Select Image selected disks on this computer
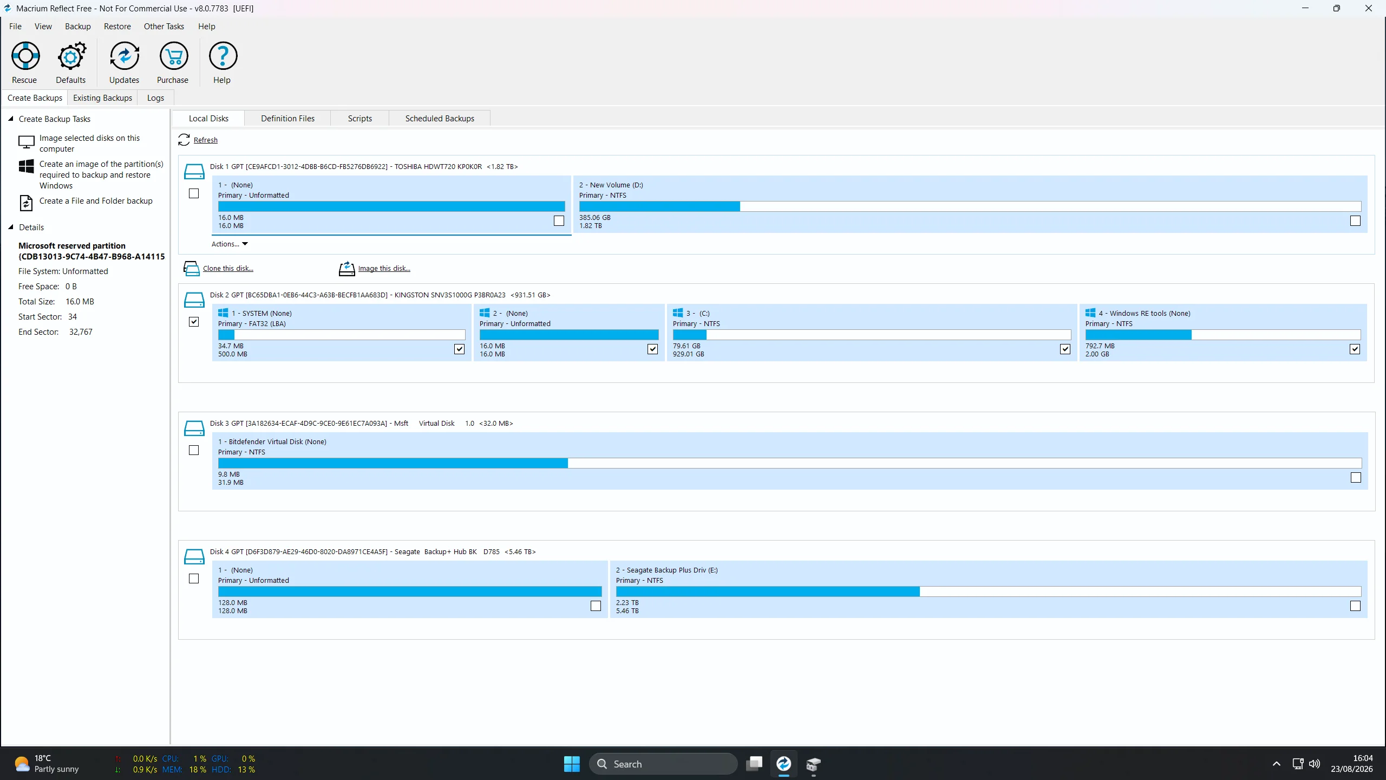Image resolution: width=1386 pixels, height=780 pixels. [90, 143]
